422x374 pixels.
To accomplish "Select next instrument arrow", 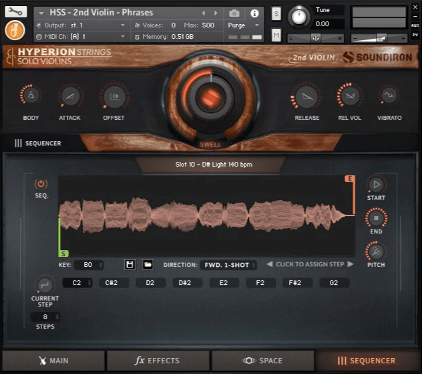I will [216, 13].
